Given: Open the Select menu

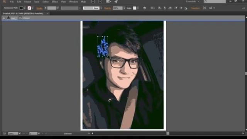Looking at the screenshot, I should coord(46,2).
